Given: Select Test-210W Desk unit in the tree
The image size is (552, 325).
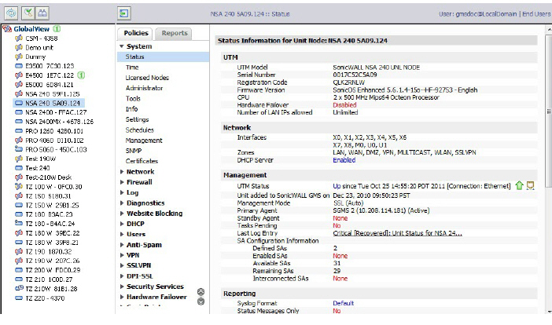Looking at the screenshot, I should coord(48,177).
